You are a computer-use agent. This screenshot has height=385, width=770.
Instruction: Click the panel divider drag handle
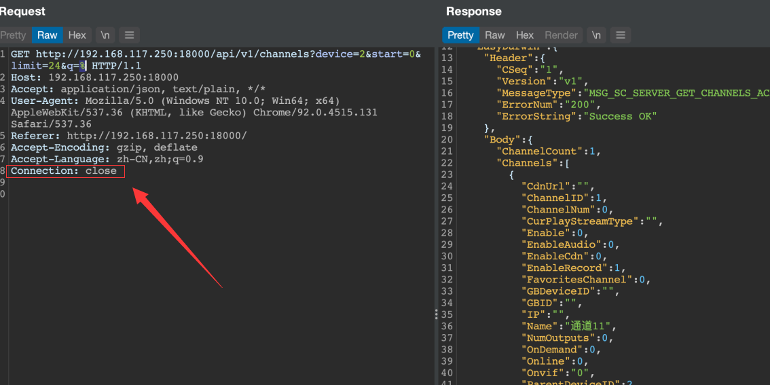pos(436,314)
